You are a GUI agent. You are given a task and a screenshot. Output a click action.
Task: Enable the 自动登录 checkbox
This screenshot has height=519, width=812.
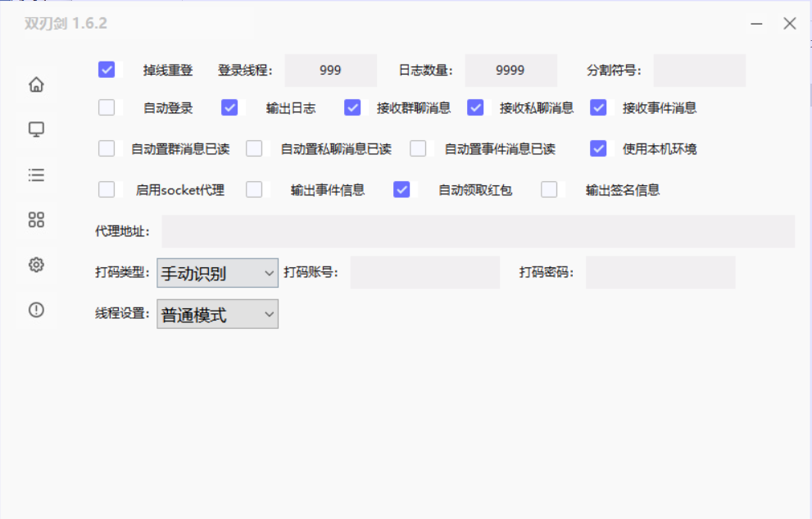[x=107, y=107]
